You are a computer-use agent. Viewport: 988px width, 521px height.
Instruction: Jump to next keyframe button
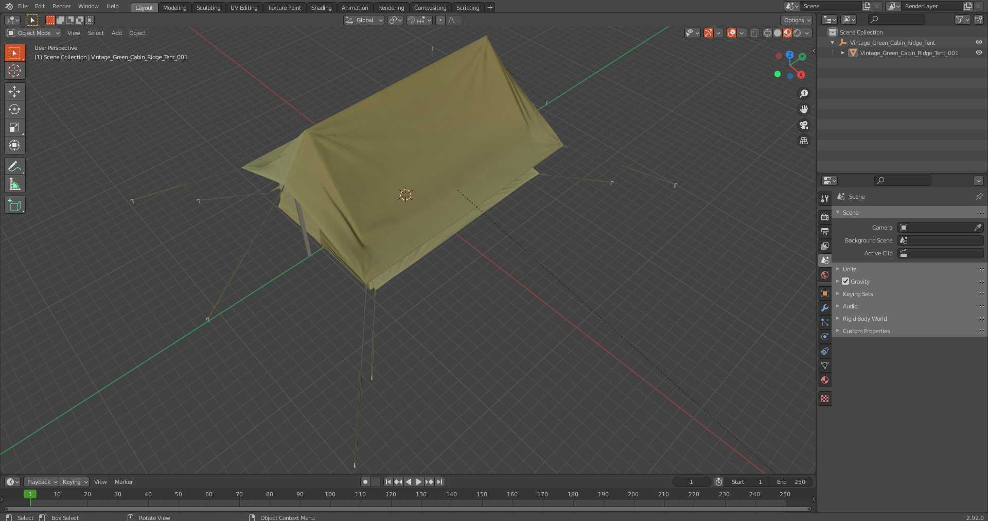tap(429, 482)
